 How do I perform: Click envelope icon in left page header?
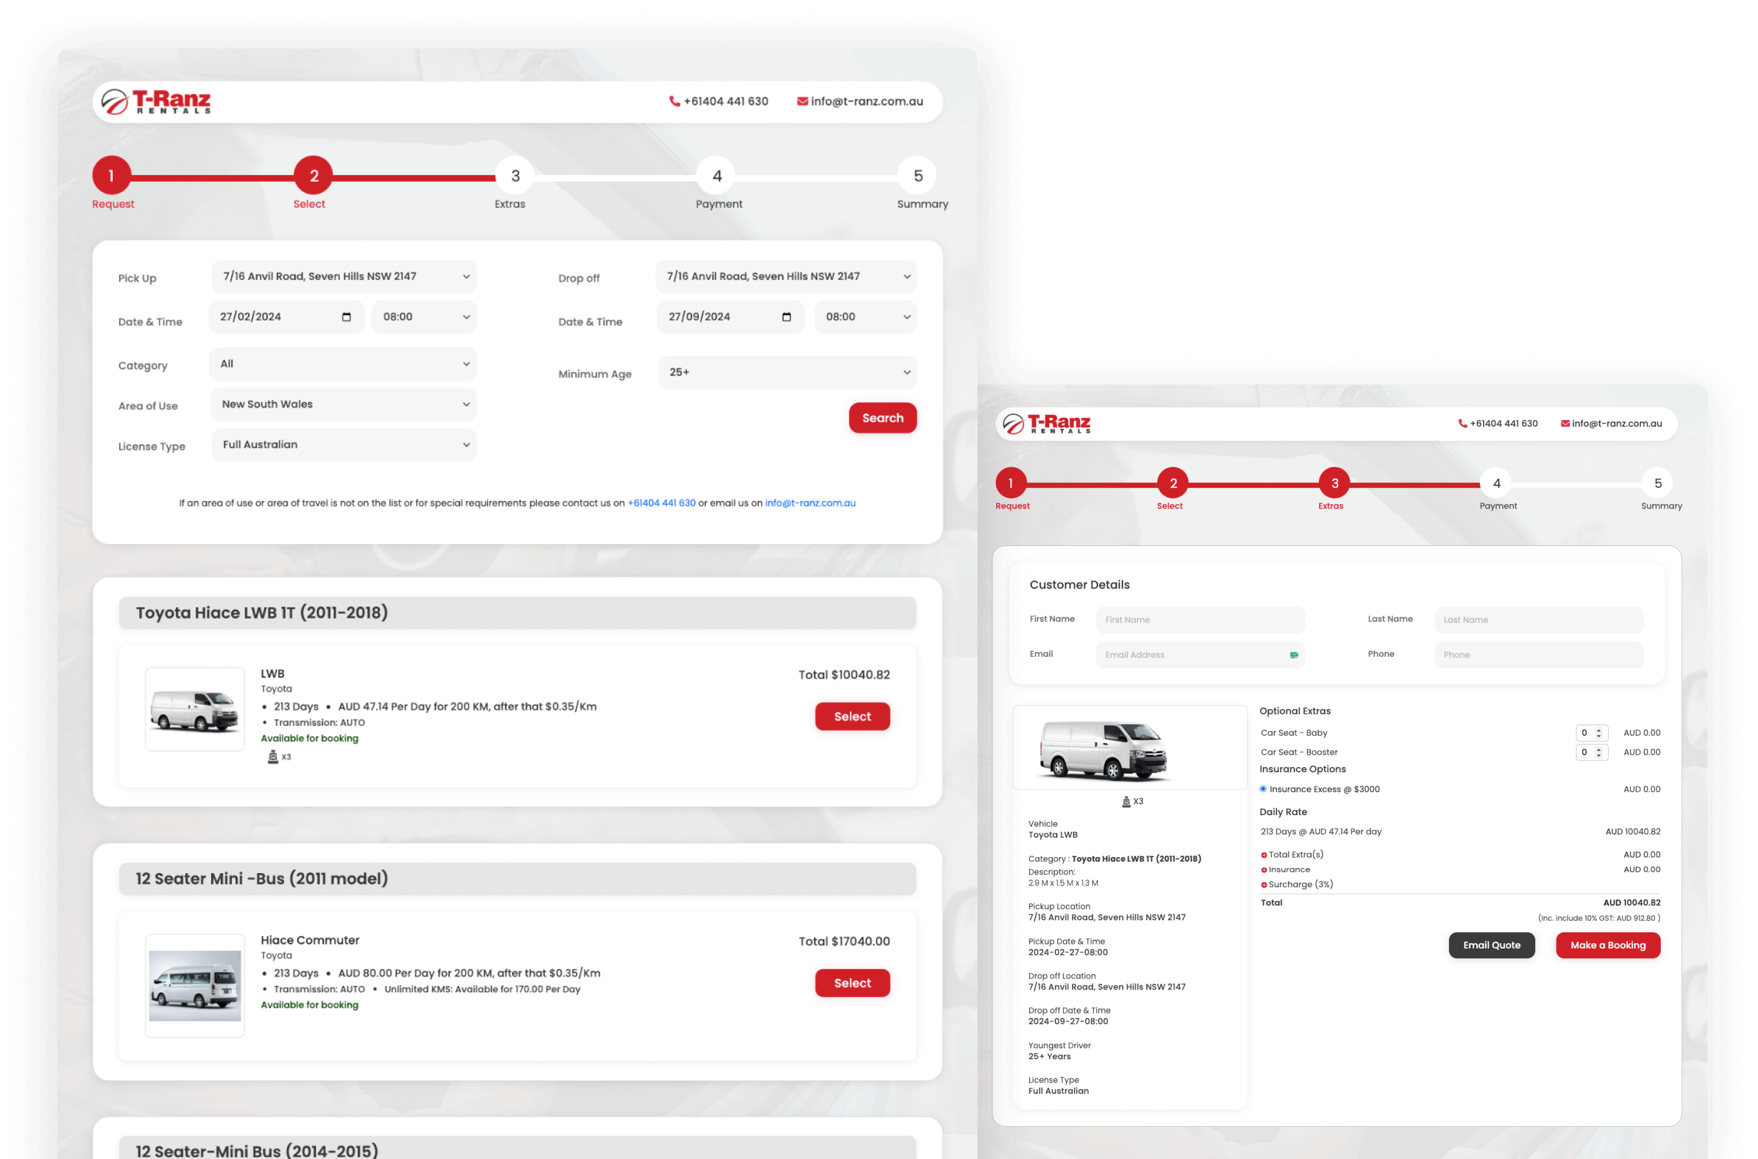coord(802,101)
